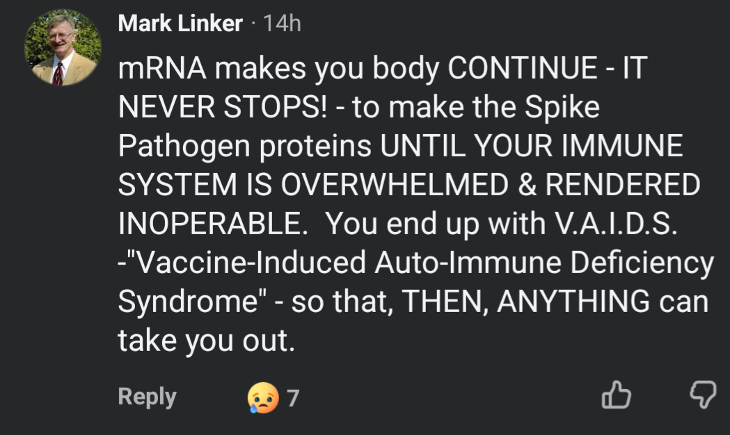Click "Vaccine-Induced" in the comment text
Screen dimensions: 730x435
pos(246,263)
